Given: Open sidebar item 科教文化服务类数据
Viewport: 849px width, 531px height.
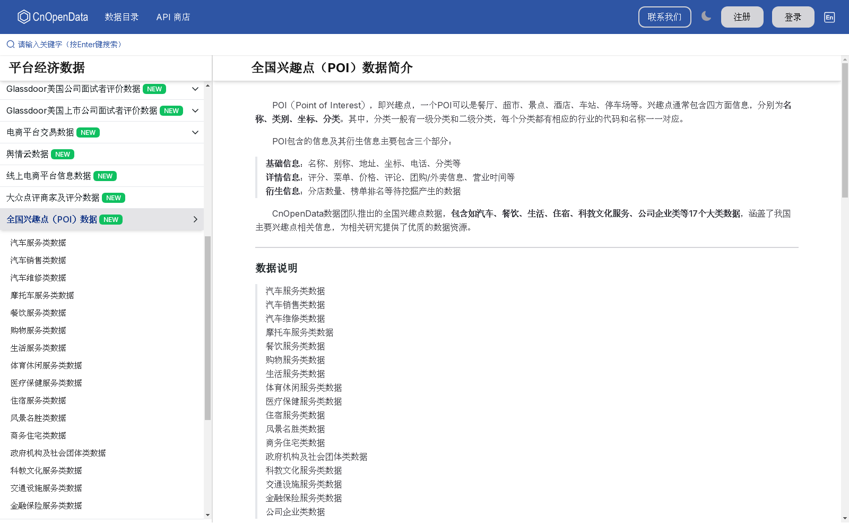Looking at the screenshot, I should click(x=46, y=470).
